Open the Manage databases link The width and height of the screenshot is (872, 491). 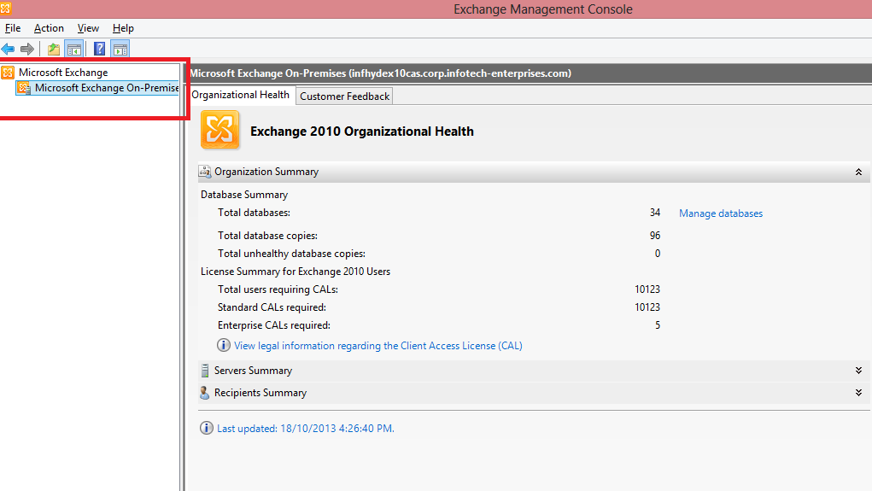click(721, 213)
